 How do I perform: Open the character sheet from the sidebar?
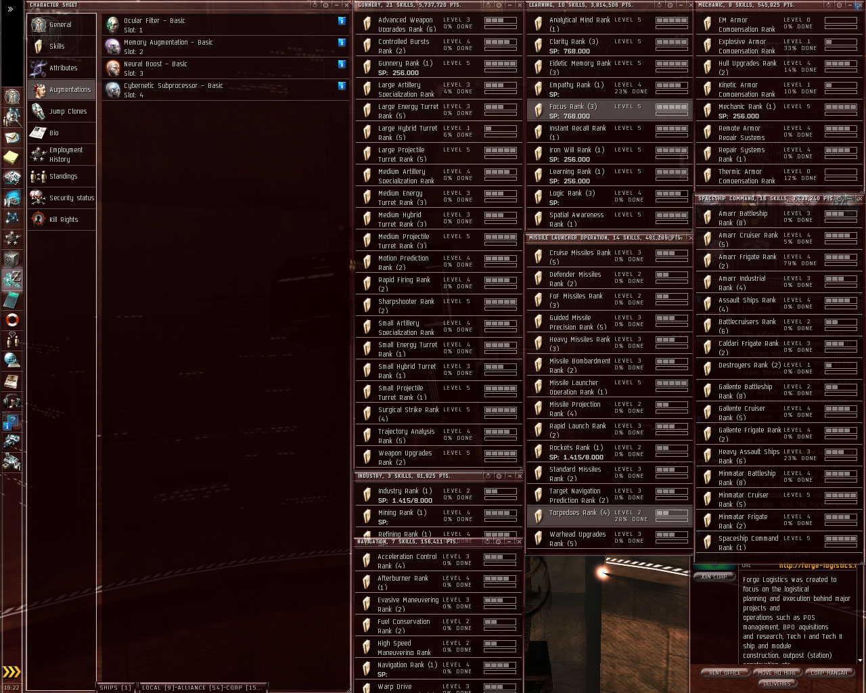(x=12, y=96)
